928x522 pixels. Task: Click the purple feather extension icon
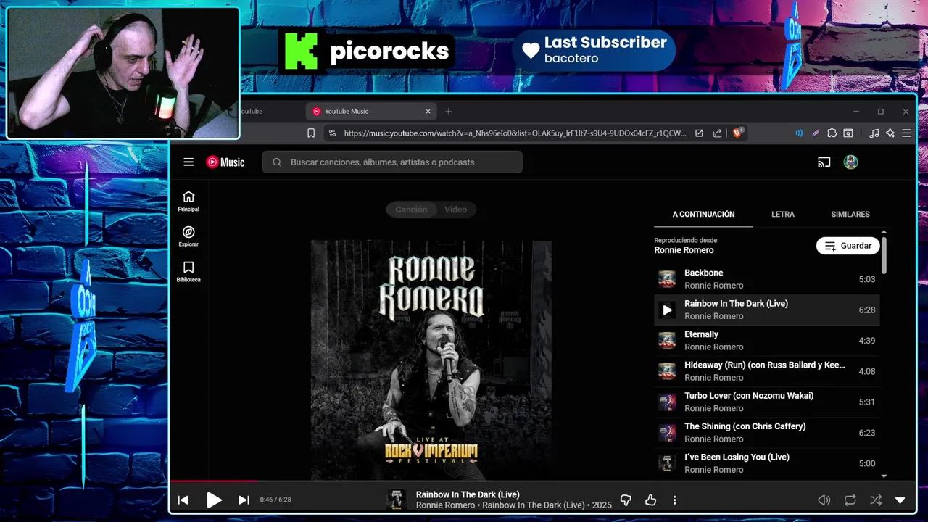coord(816,133)
